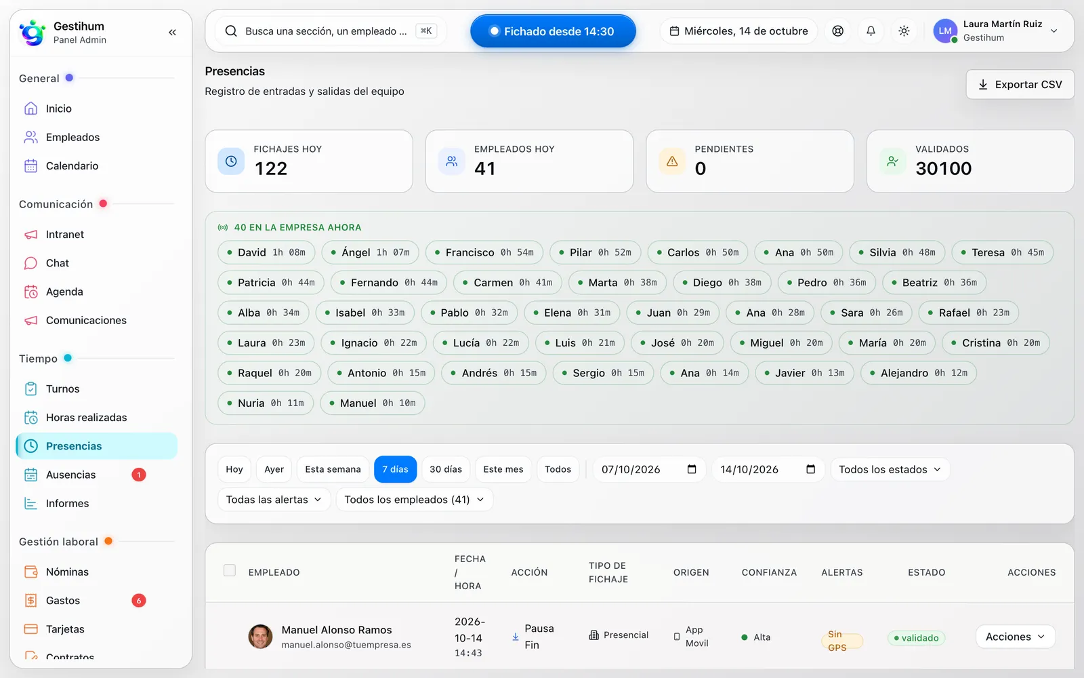The height and width of the screenshot is (678, 1084).
Task: Open Comunicaciones in the sidebar
Action: click(96, 320)
